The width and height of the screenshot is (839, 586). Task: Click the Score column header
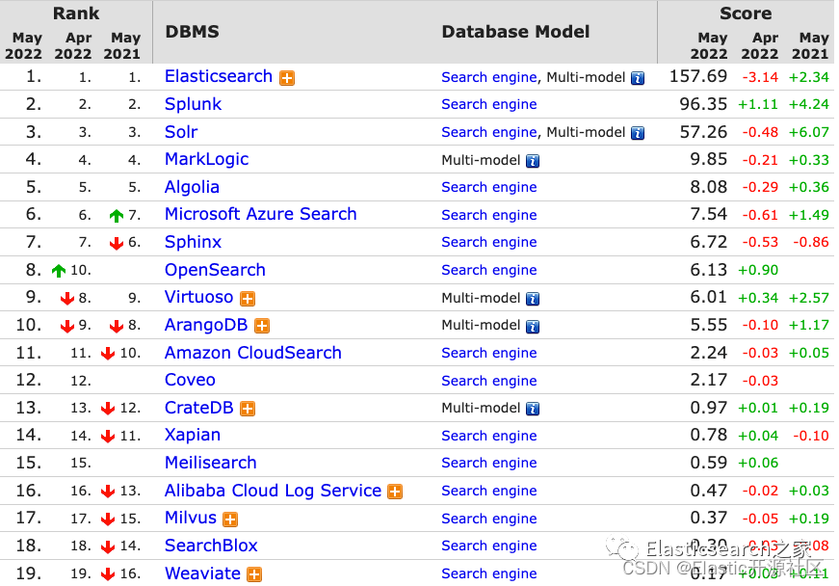746,13
